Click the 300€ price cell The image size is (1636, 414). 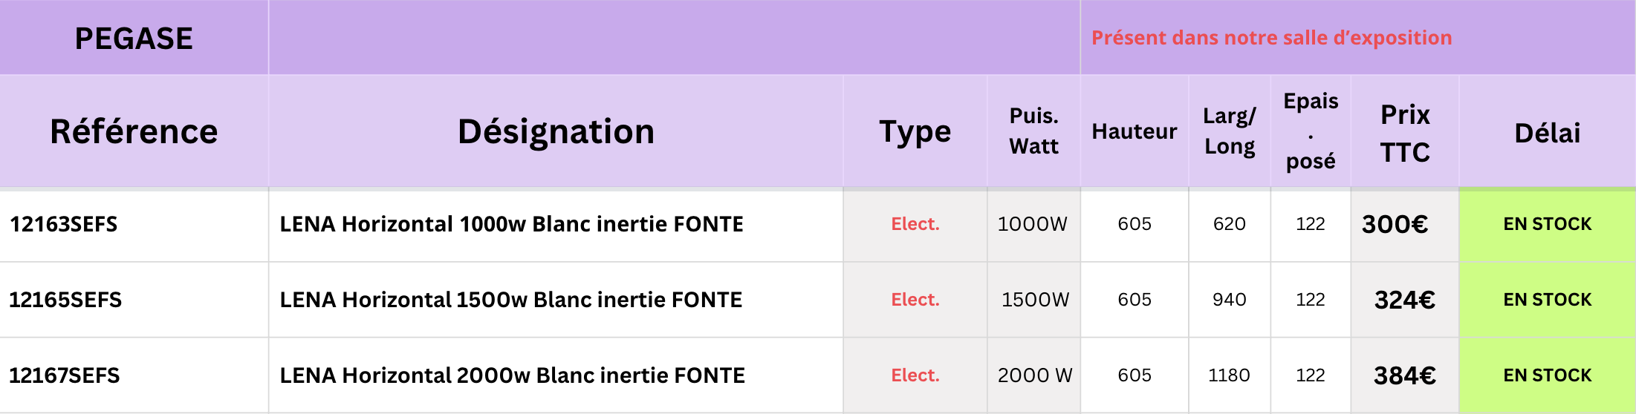tap(1395, 224)
